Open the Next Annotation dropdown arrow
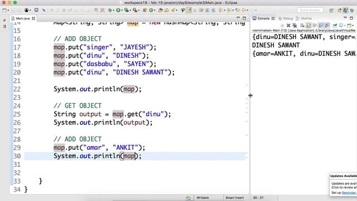Viewport: 357px width, 201px height. pos(225,10)
